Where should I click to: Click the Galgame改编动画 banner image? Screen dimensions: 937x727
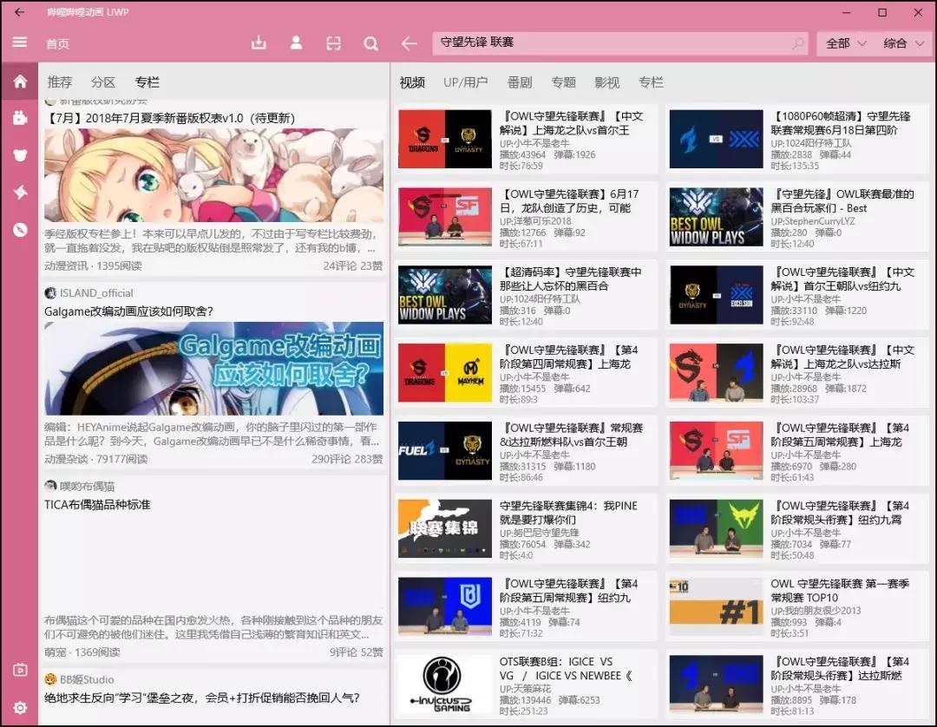pos(214,369)
